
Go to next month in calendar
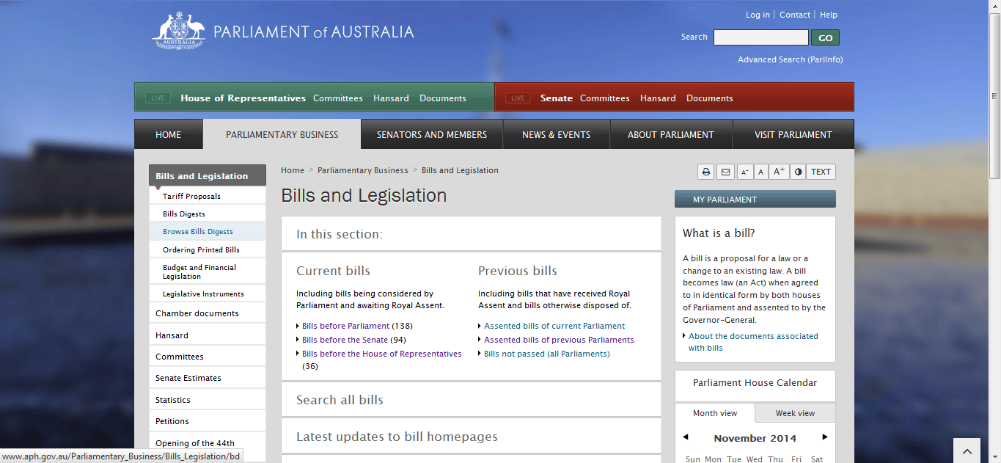tap(825, 437)
